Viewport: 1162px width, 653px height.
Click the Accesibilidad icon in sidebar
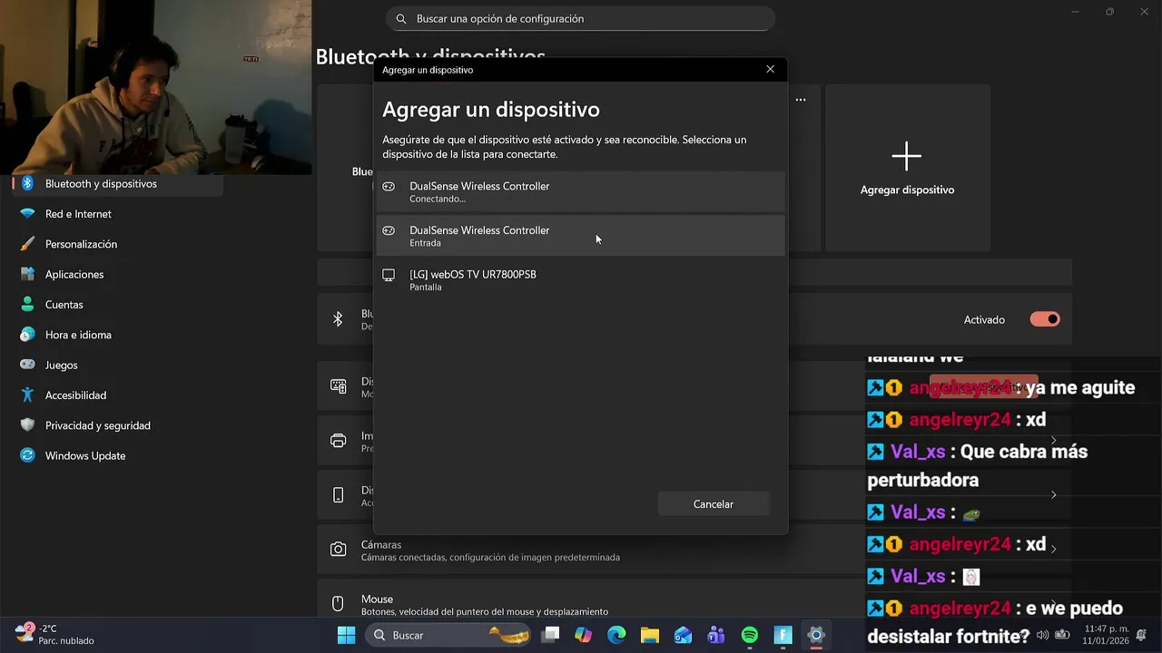27,395
